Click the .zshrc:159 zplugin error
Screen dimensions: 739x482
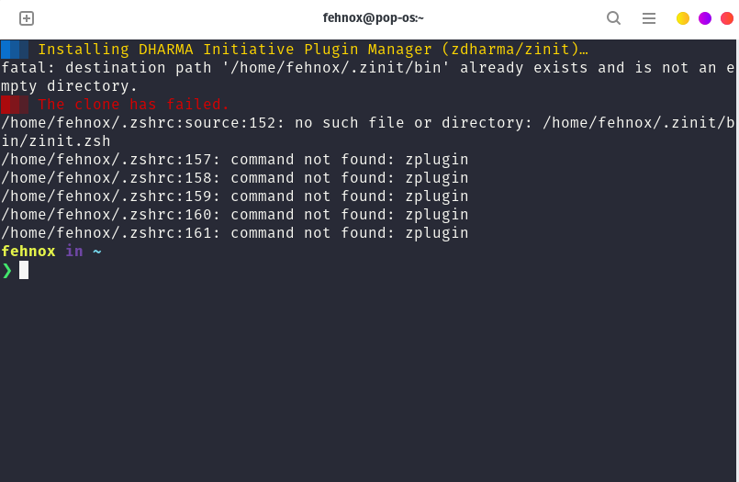[235, 196]
